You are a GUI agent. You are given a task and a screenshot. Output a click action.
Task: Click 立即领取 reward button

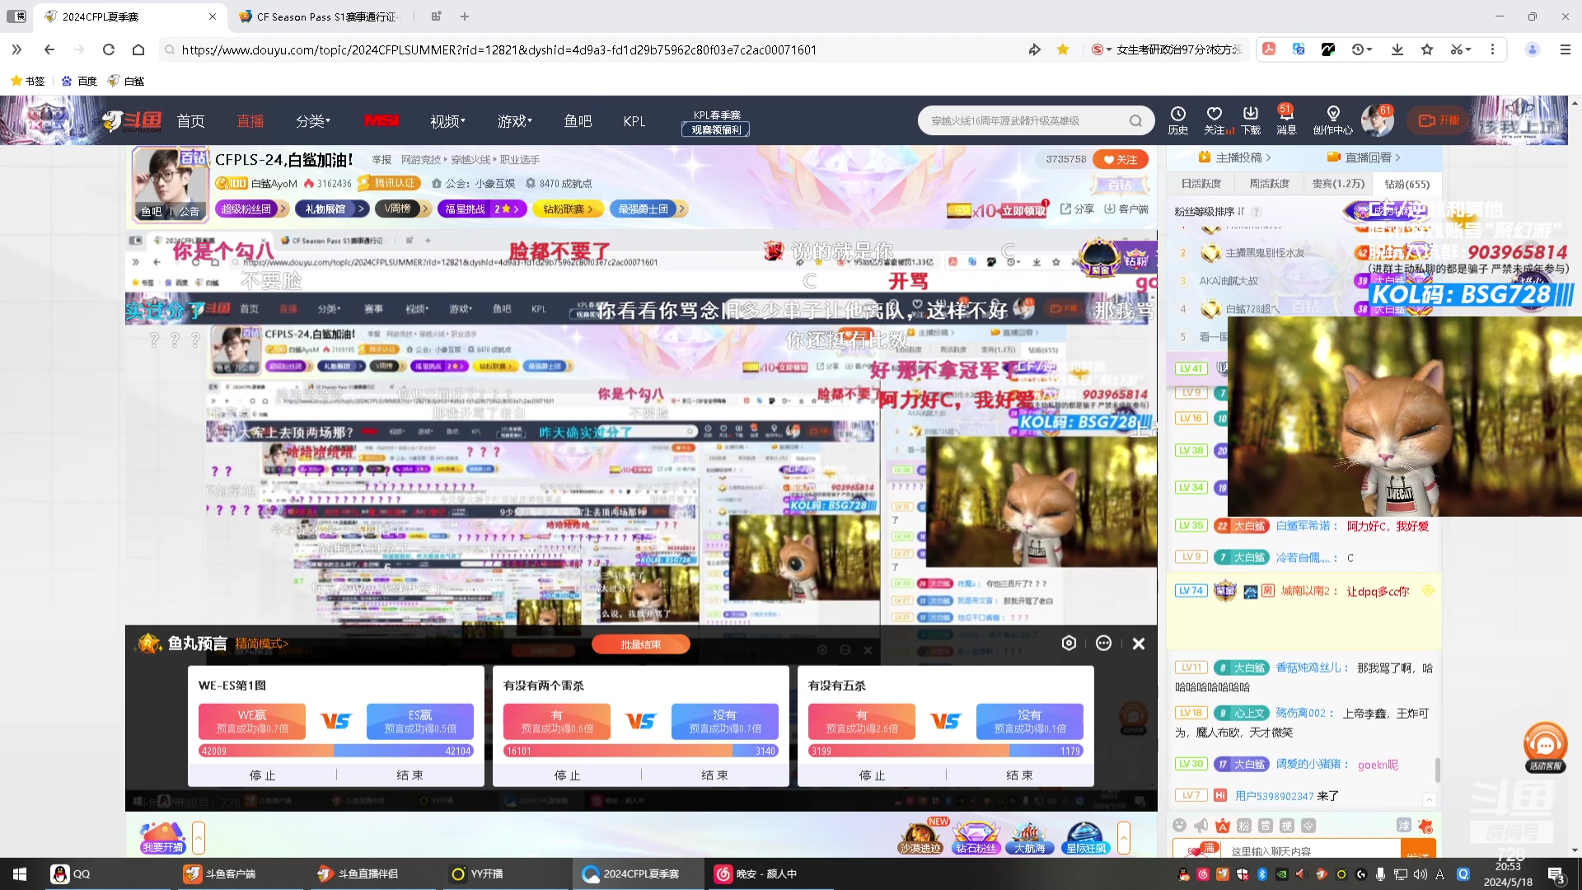[1023, 210]
